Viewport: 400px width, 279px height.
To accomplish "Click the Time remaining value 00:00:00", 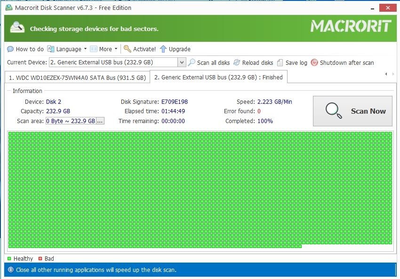I will point(173,121).
